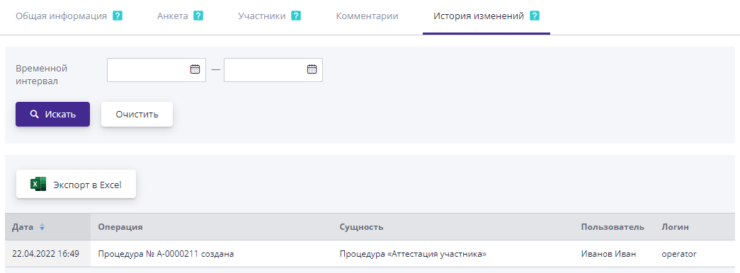Select cell Процедура № А-0000211 создана
The width and height of the screenshot is (740, 273).
pos(166,254)
